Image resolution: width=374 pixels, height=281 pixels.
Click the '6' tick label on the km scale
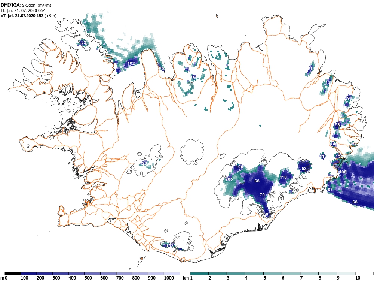283,278
